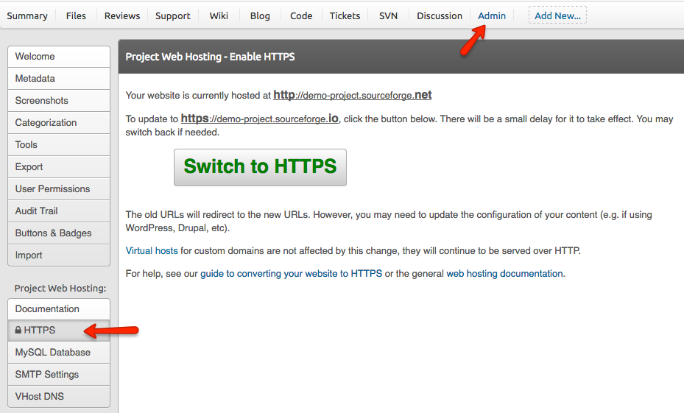Open the Documentation item under Project Web Hosting
This screenshot has height=413, width=684.
pos(47,308)
